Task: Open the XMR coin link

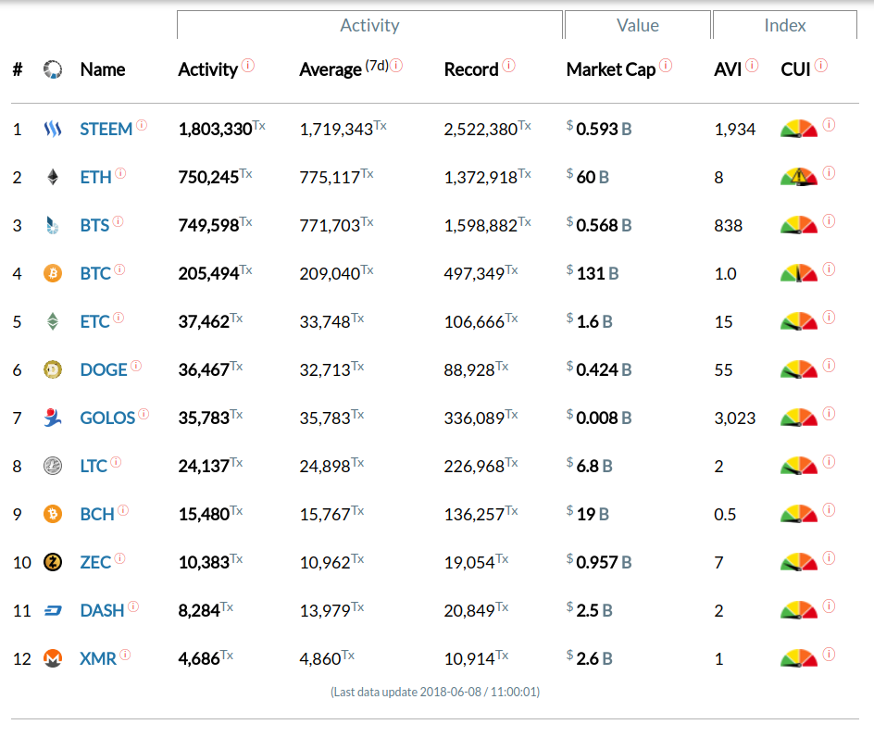Action: tap(98, 658)
